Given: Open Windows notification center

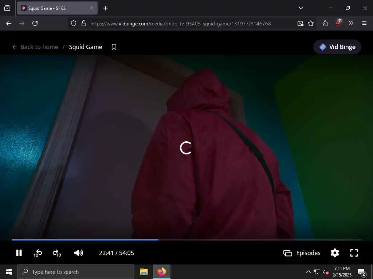Looking at the screenshot, I should (362, 272).
